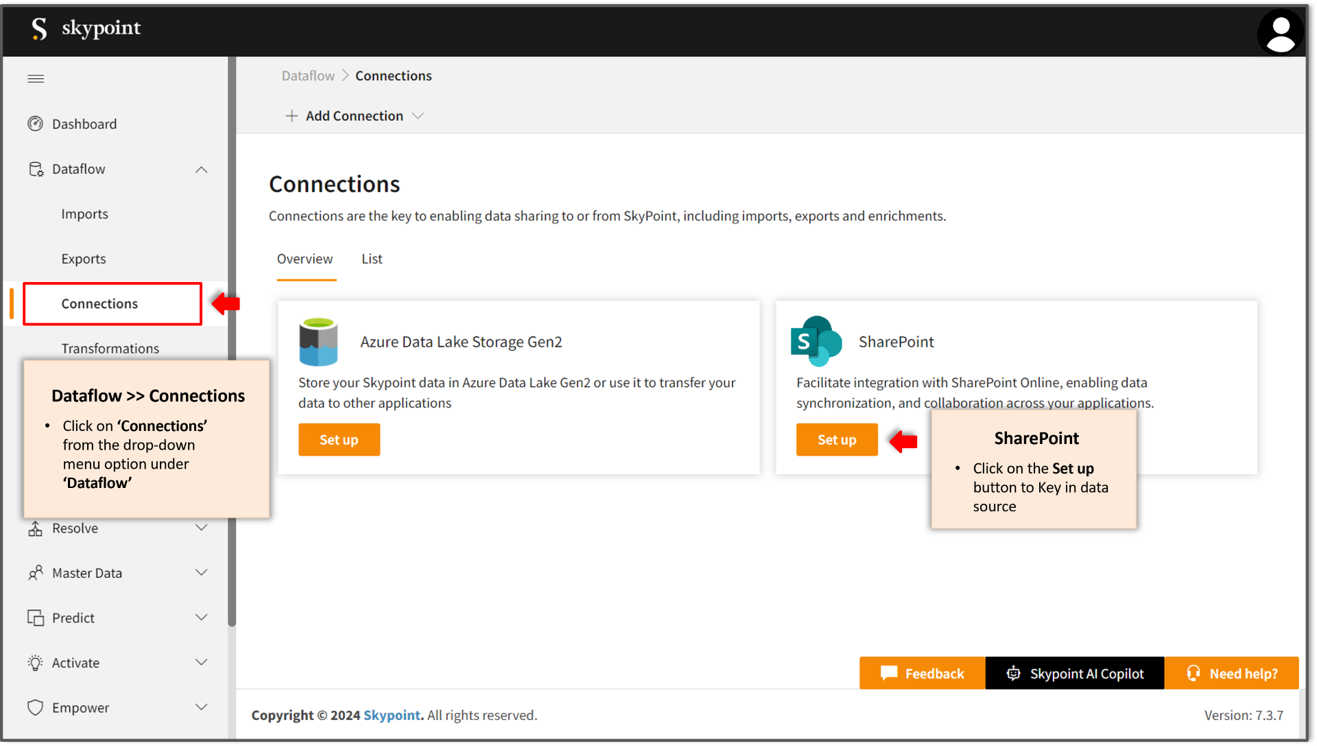Click the Feedback button

(922, 673)
